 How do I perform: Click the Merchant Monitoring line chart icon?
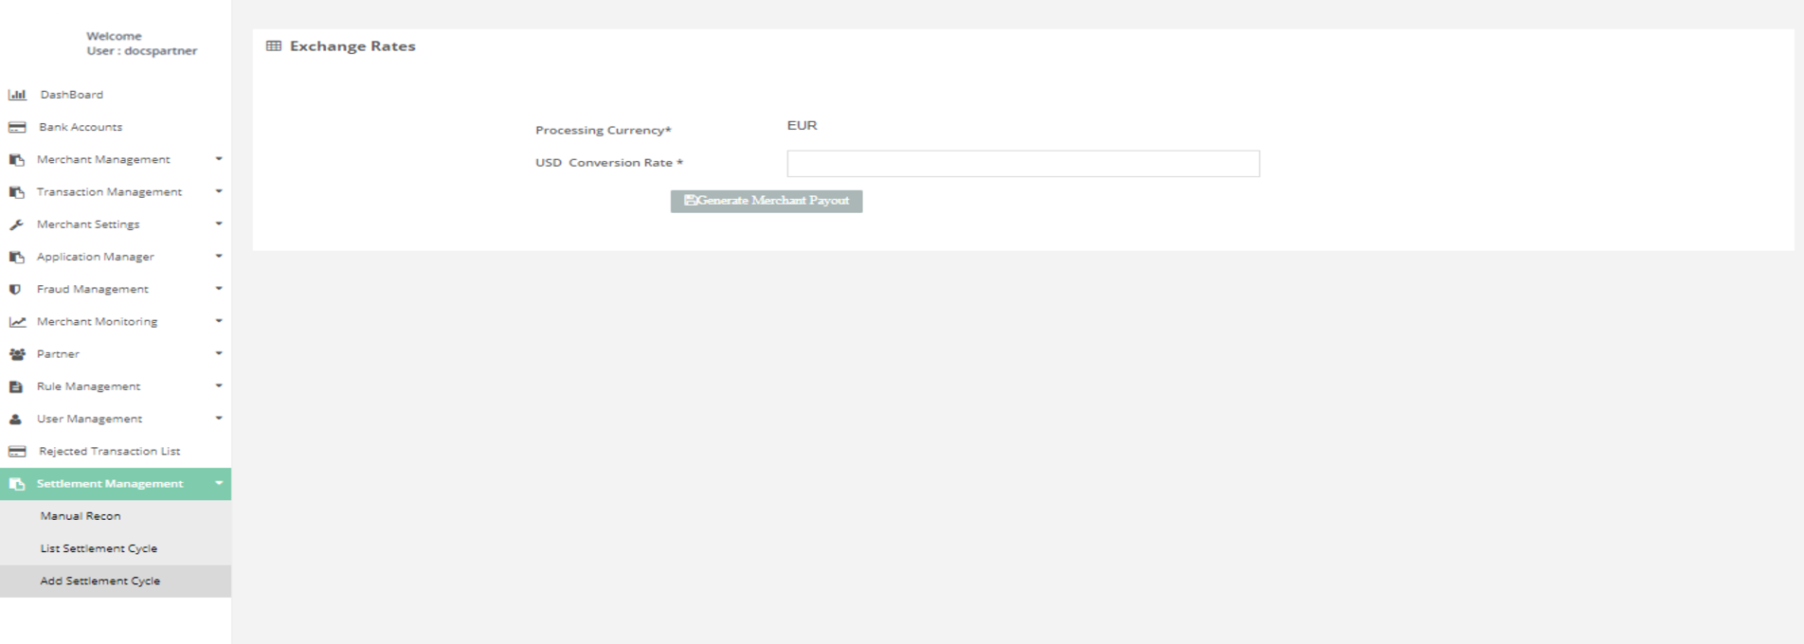click(x=17, y=322)
